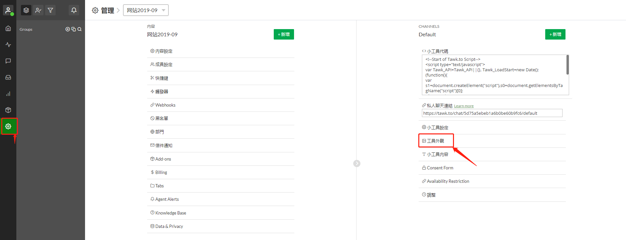Click the add group plus icon
The image size is (626, 240).
[68, 29]
